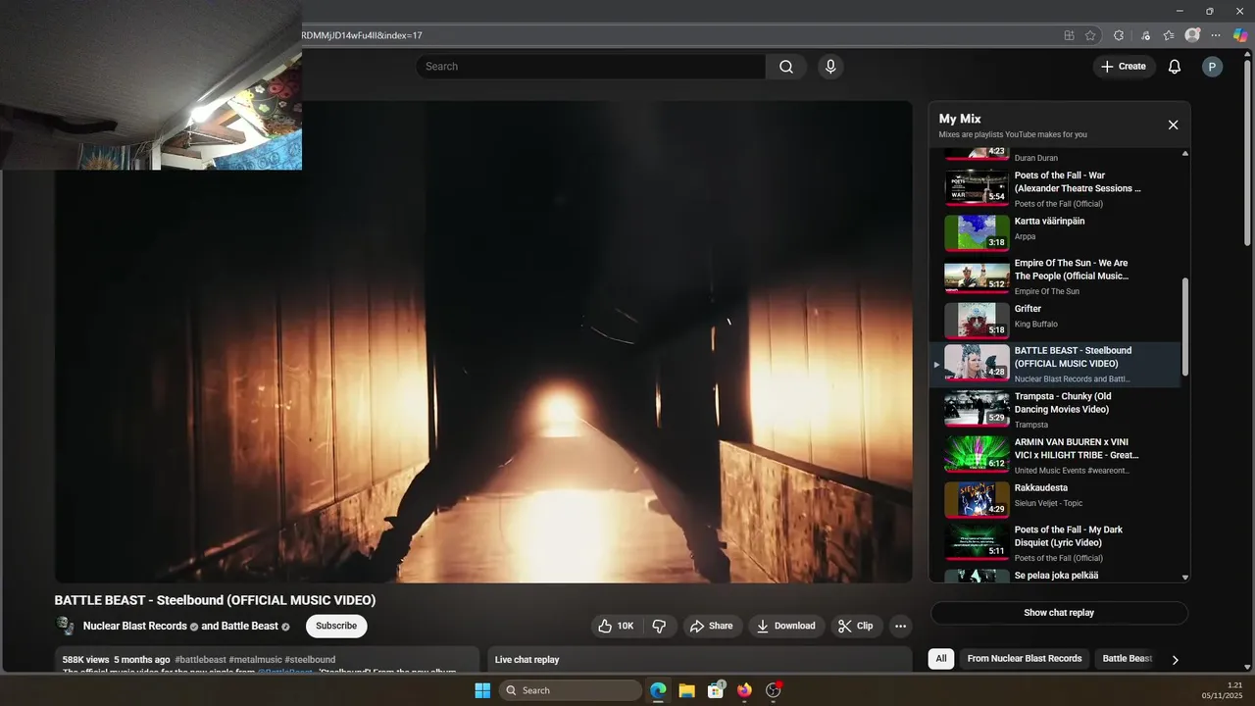Open the account avatar menu labeled P
Image resolution: width=1255 pixels, height=706 pixels.
[1212, 67]
